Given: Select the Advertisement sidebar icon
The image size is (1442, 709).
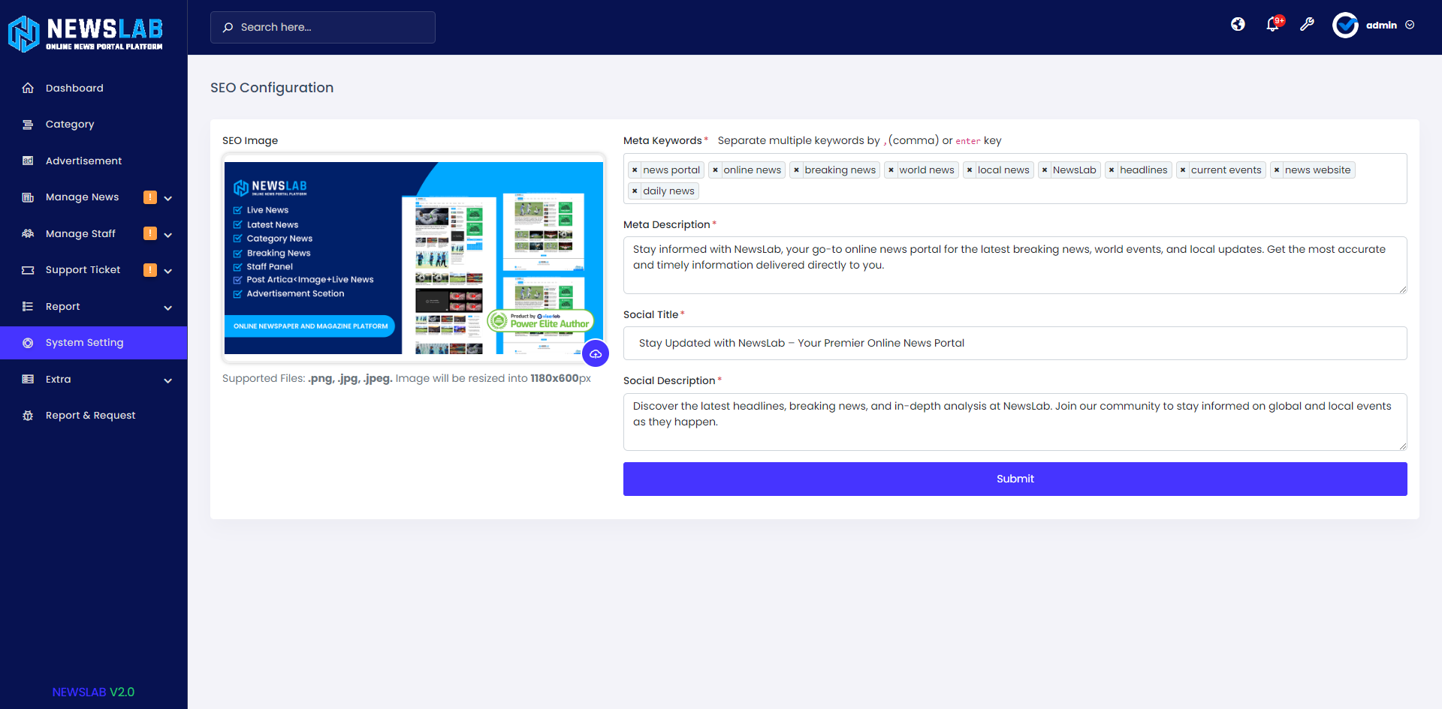Looking at the screenshot, I should pos(28,161).
